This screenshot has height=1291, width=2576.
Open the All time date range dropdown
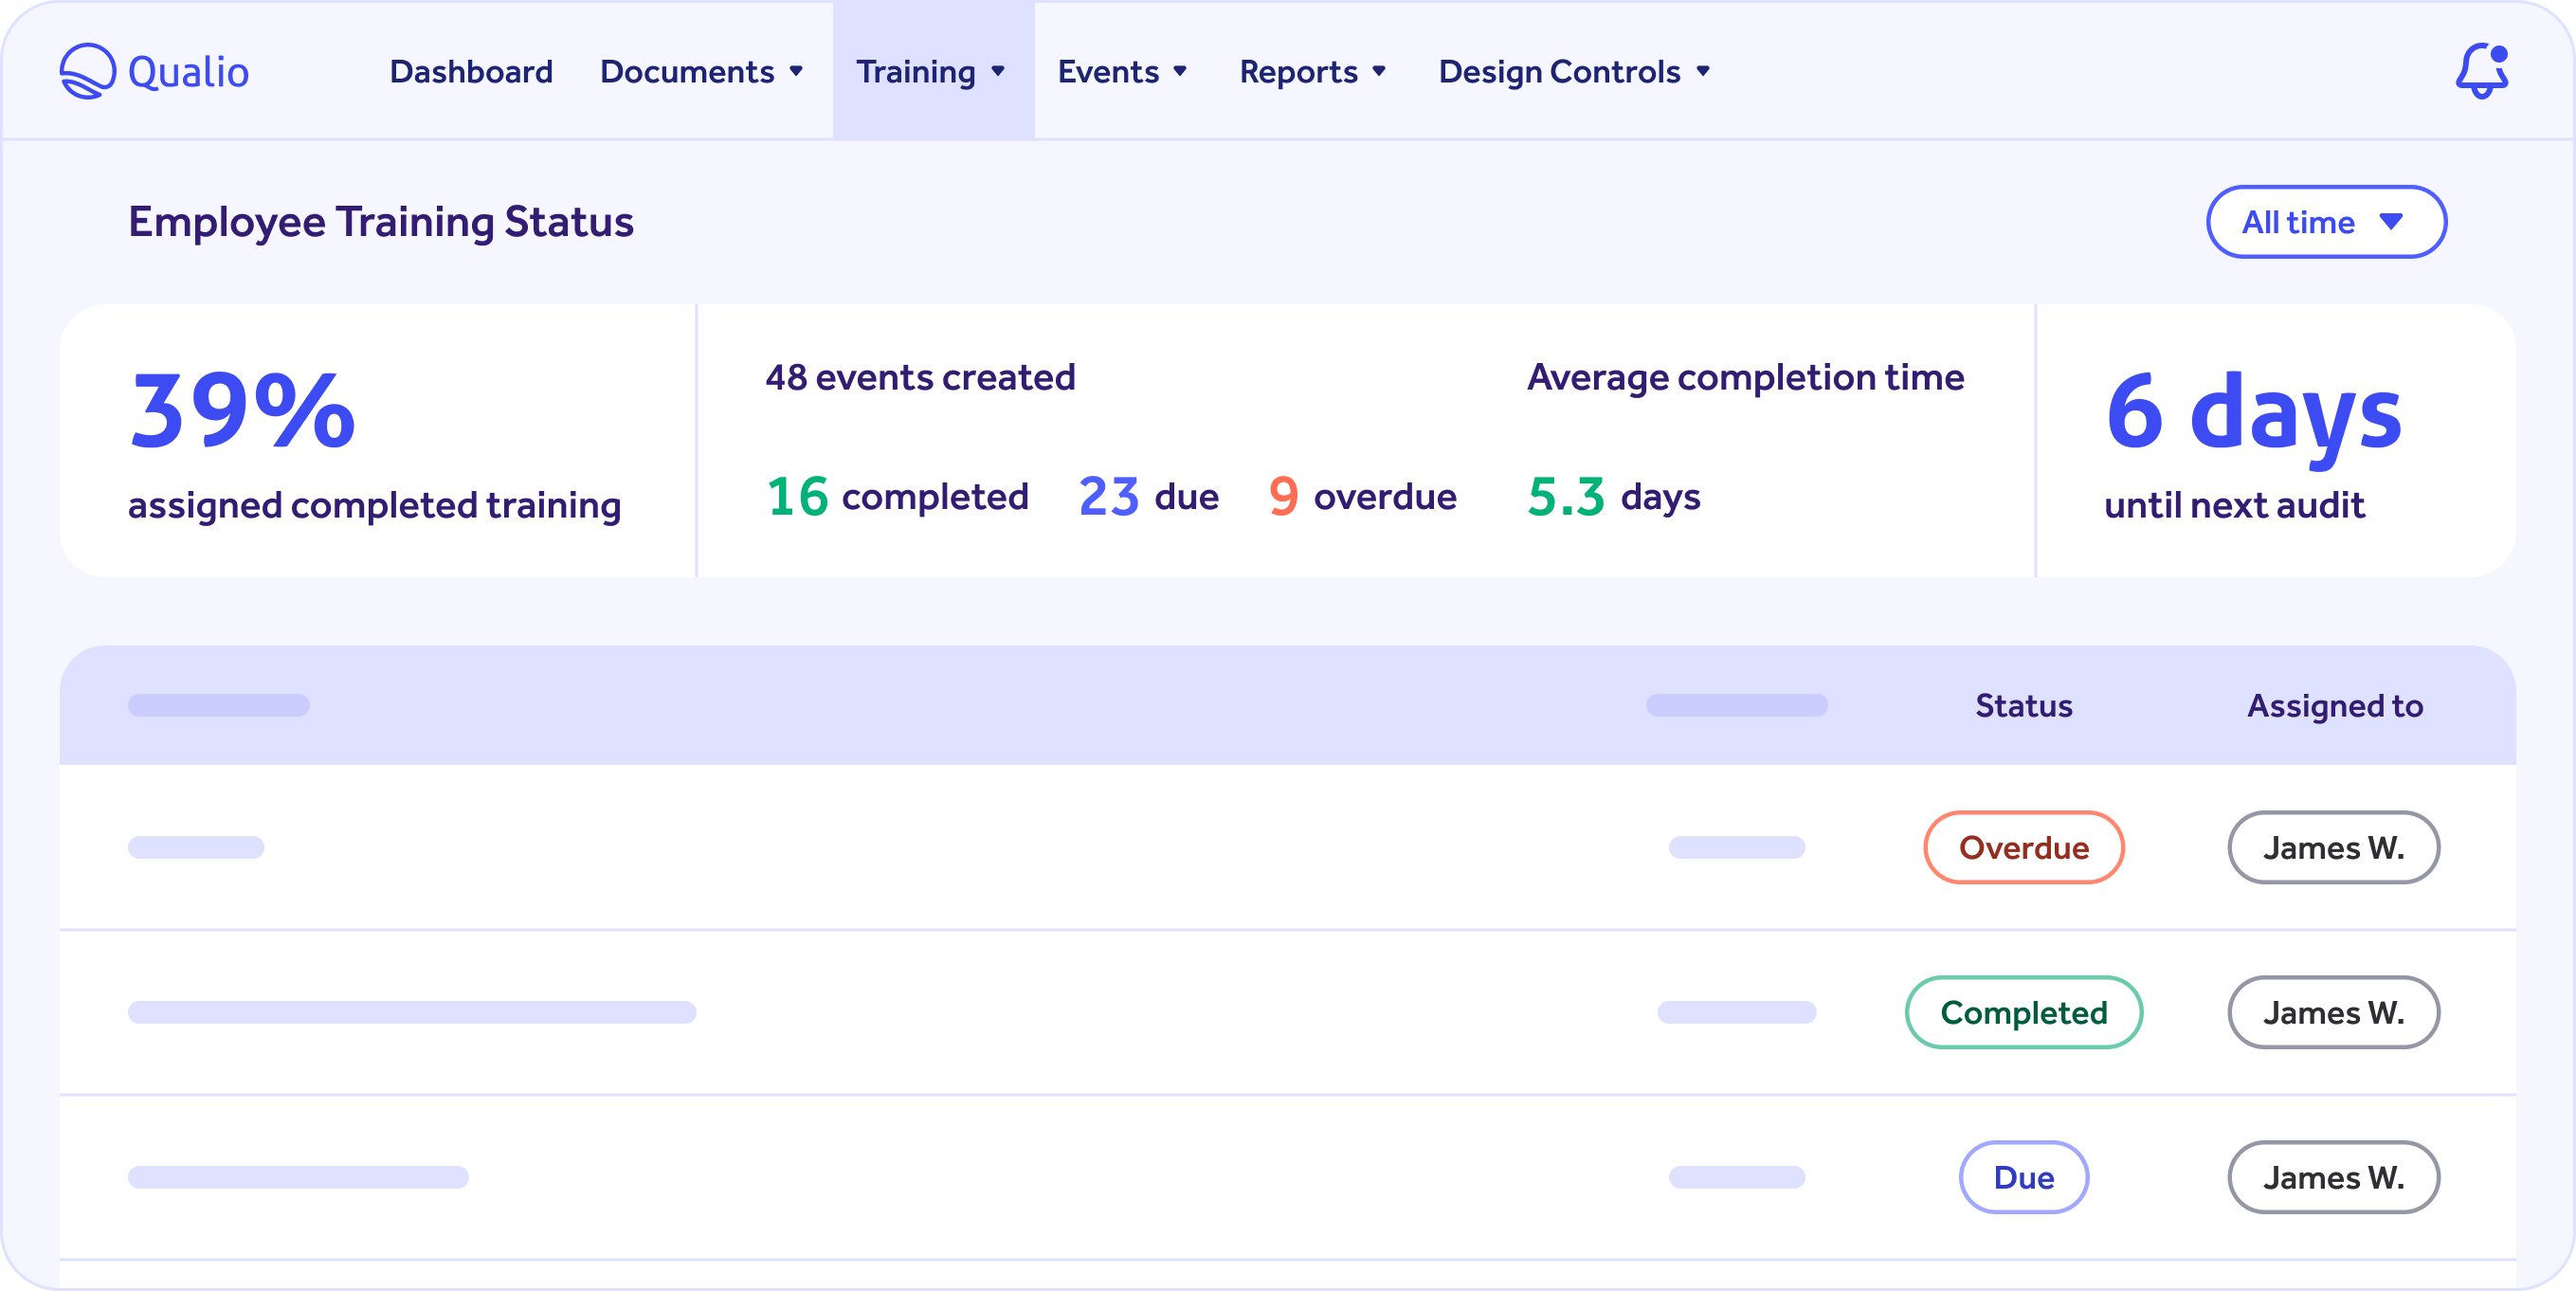[2325, 221]
